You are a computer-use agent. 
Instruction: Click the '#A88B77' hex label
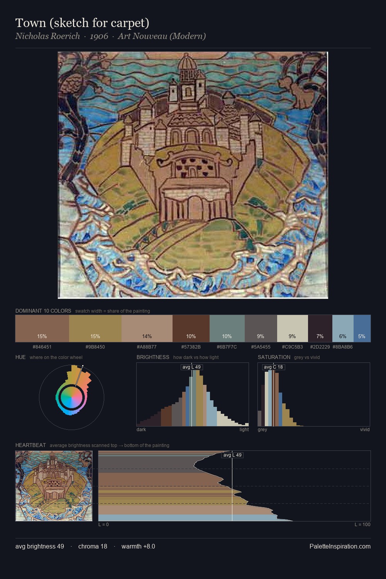[x=147, y=347]
